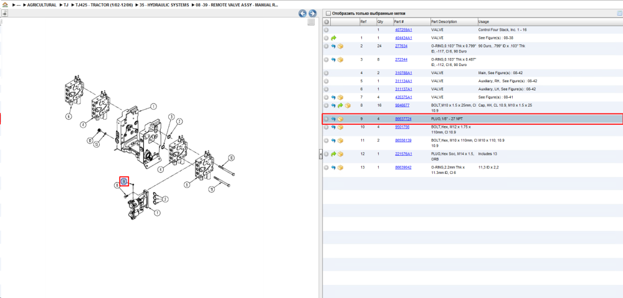Select callout 10 beside the long bolt
Screen dimensions: 623x298
[x=232, y=158]
